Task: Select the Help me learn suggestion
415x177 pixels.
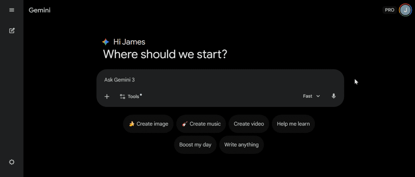Action: click(x=293, y=124)
